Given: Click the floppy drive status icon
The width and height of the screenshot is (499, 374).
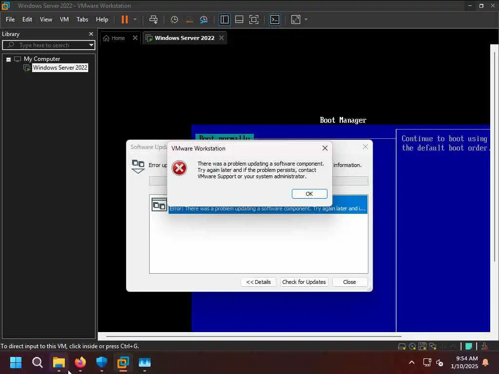Looking at the screenshot, I should click(x=422, y=346).
